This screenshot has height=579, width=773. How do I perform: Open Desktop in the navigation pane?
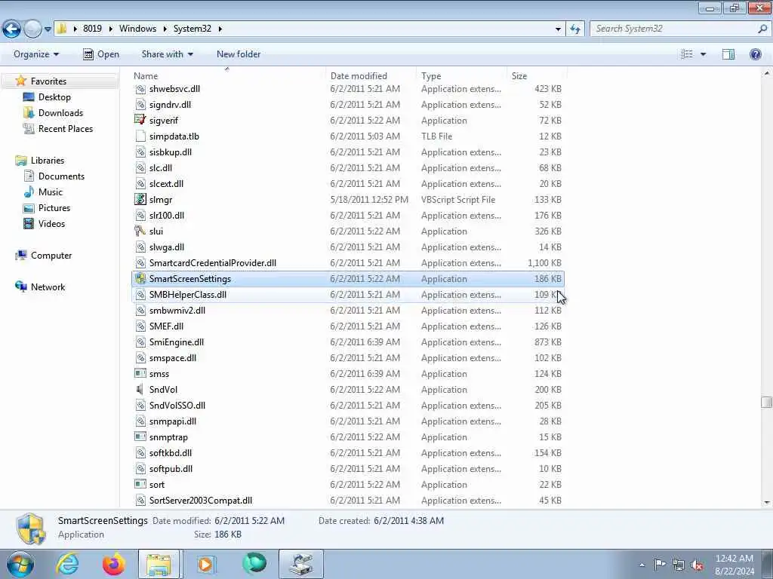pyautogui.click(x=54, y=97)
